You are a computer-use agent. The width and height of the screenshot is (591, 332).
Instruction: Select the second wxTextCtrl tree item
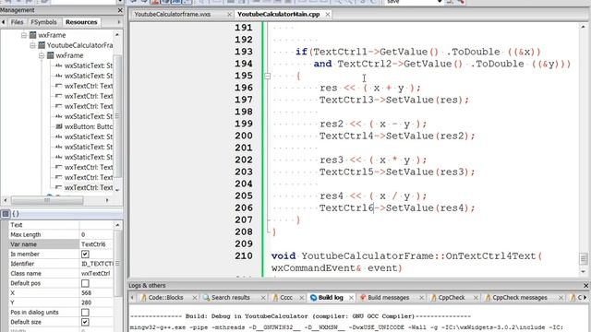(x=89, y=96)
